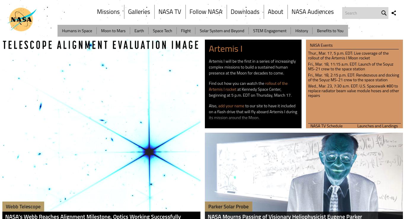This screenshot has width=405, height=219.
Task: Select Benefits to You topic
Action: pos(330,31)
